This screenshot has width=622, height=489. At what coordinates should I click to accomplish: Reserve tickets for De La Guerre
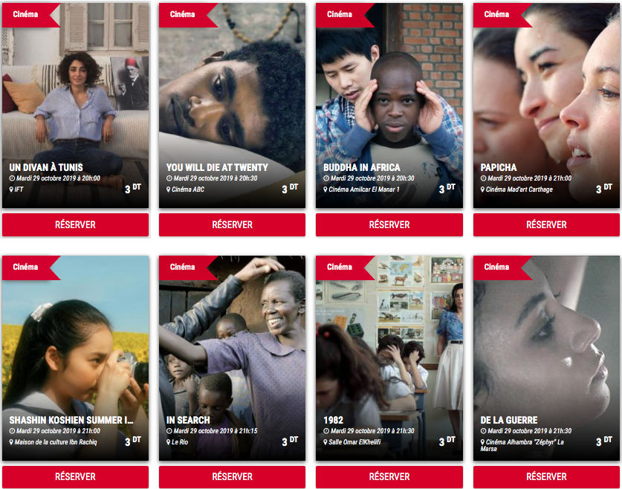point(546,476)
